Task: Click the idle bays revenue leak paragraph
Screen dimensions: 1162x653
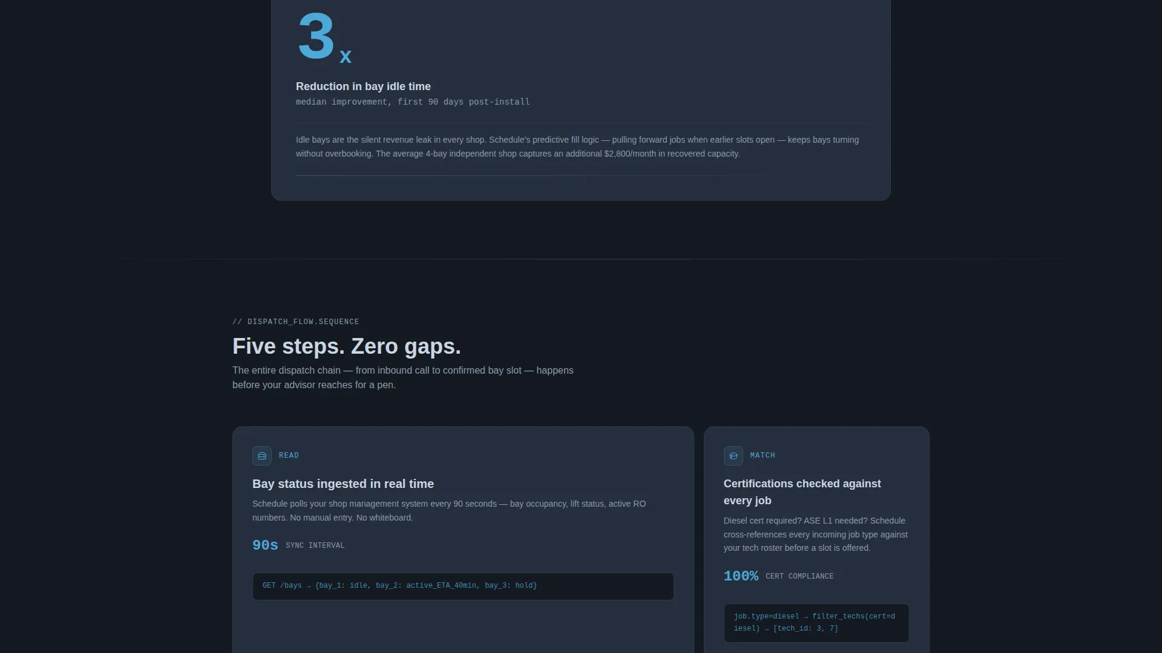Action: pos(577,146)
